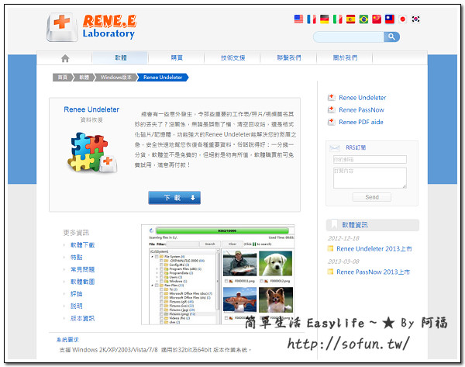Open the Renee PDF aide sidebar link

[361, 122]
